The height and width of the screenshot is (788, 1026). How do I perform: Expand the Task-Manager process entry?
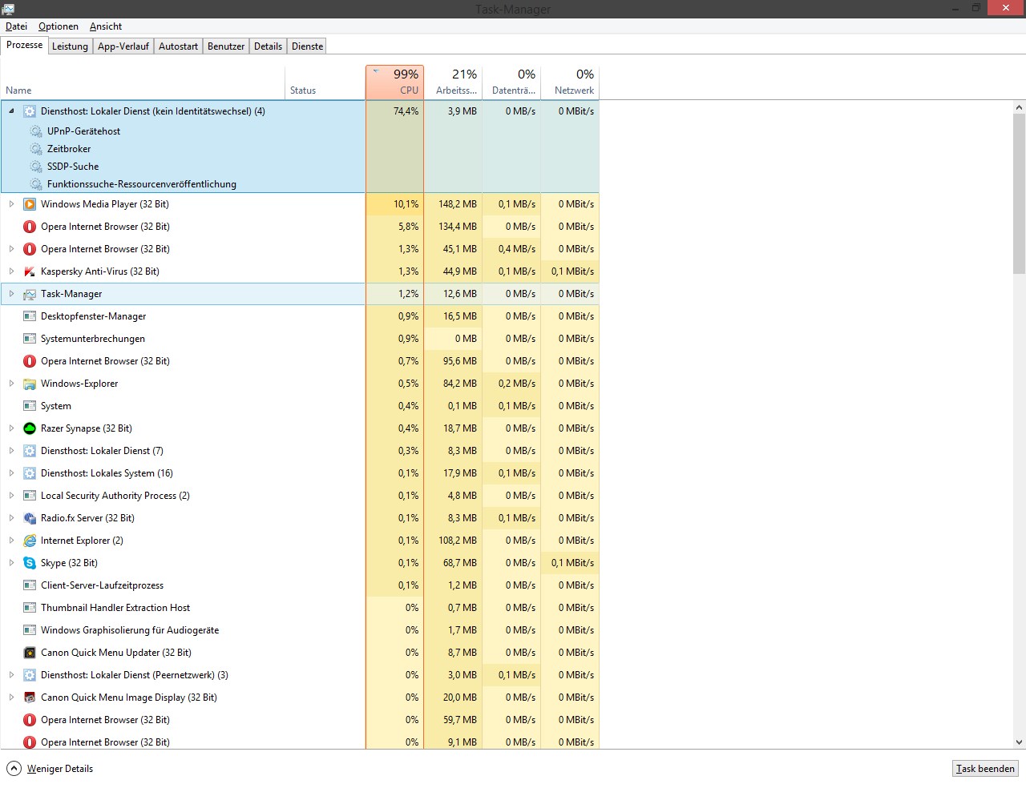pos(11,294)
